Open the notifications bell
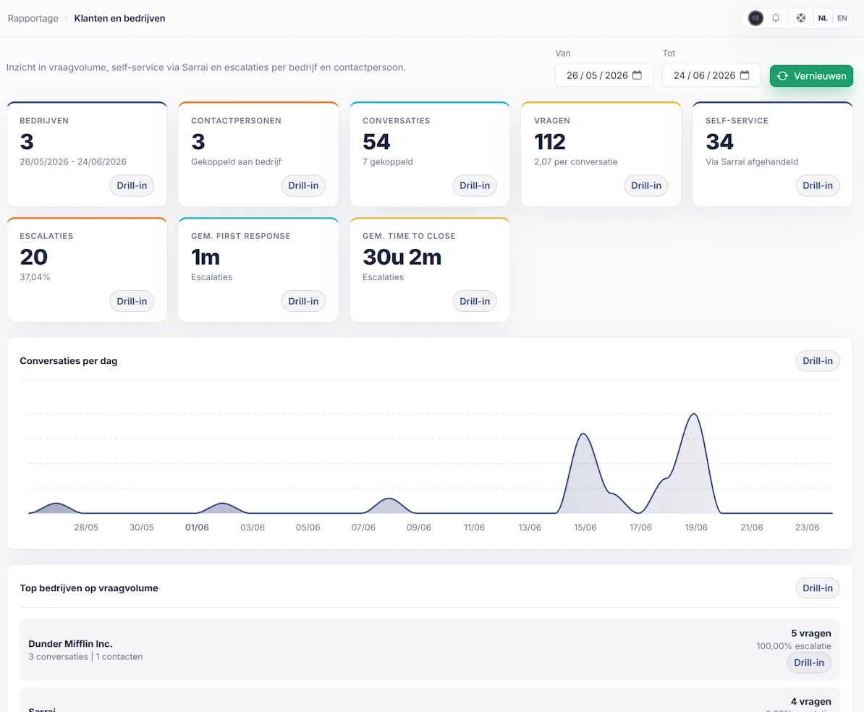This screenshot has height=712, width=864. (776, 18)
